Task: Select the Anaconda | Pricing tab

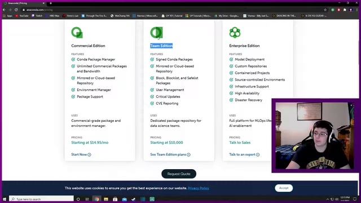Action: pyautogui.click(x=24, y=3)
